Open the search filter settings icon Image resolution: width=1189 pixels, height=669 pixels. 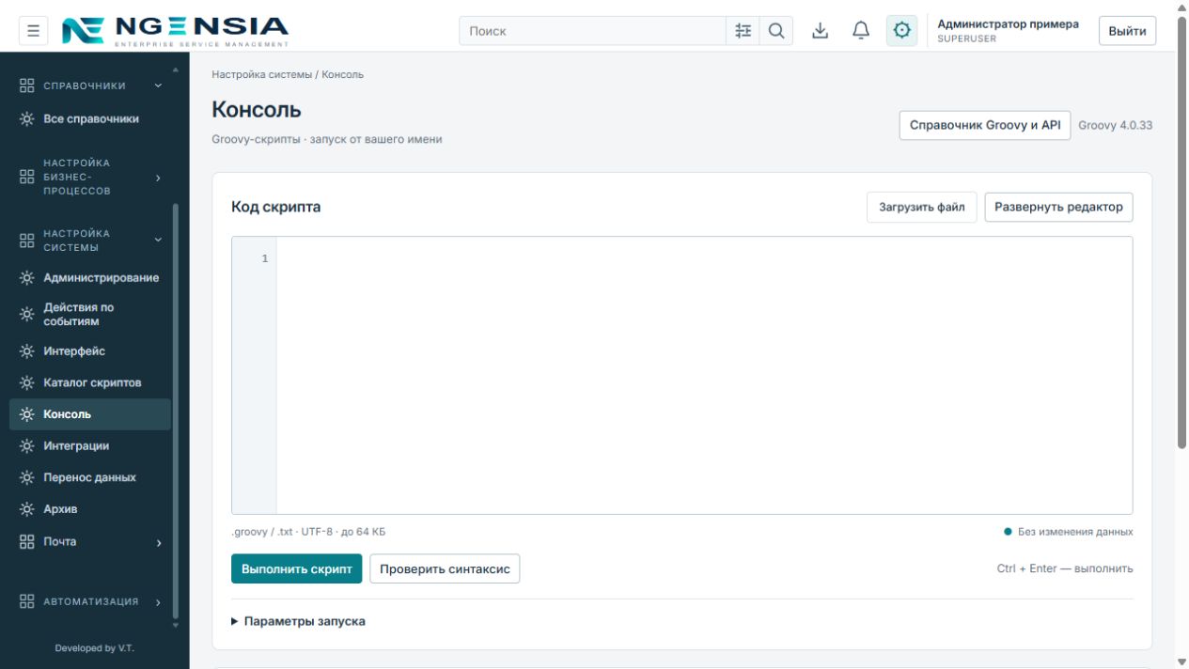pyautogui.click(x=743, y=31)
